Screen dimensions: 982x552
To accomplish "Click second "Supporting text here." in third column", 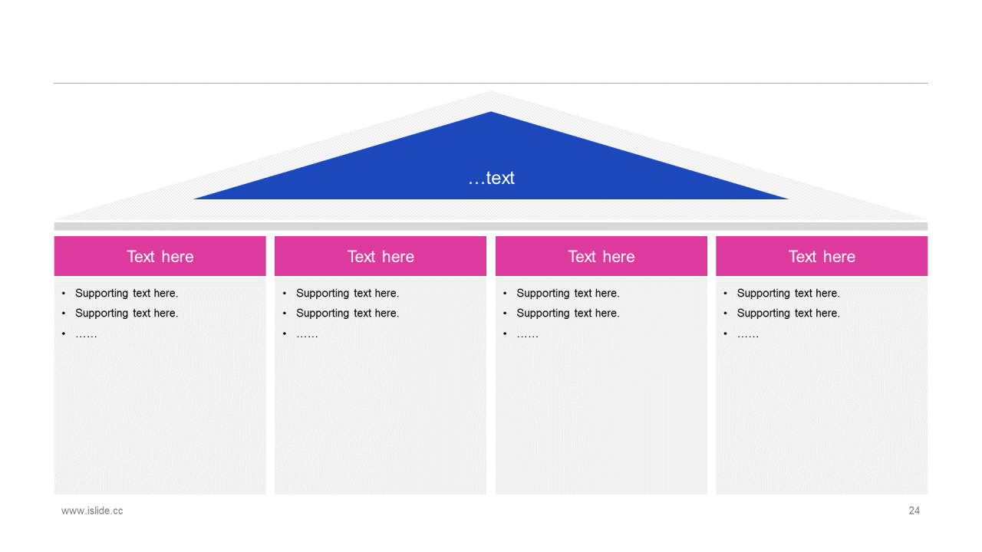I will (568, 313).
